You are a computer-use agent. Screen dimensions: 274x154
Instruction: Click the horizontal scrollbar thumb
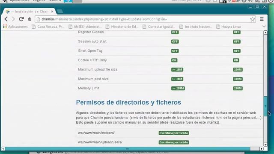(128, 149)
